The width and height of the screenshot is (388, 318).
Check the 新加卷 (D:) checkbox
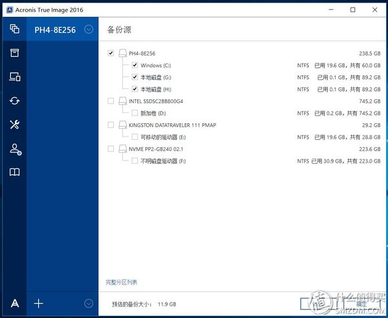pos(135,113)
